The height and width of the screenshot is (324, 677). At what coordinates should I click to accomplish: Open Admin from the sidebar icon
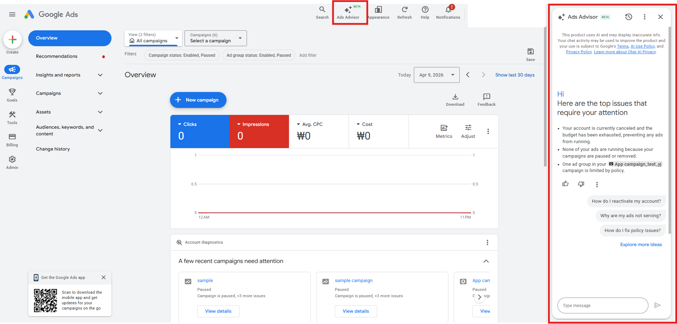[12, 162]
